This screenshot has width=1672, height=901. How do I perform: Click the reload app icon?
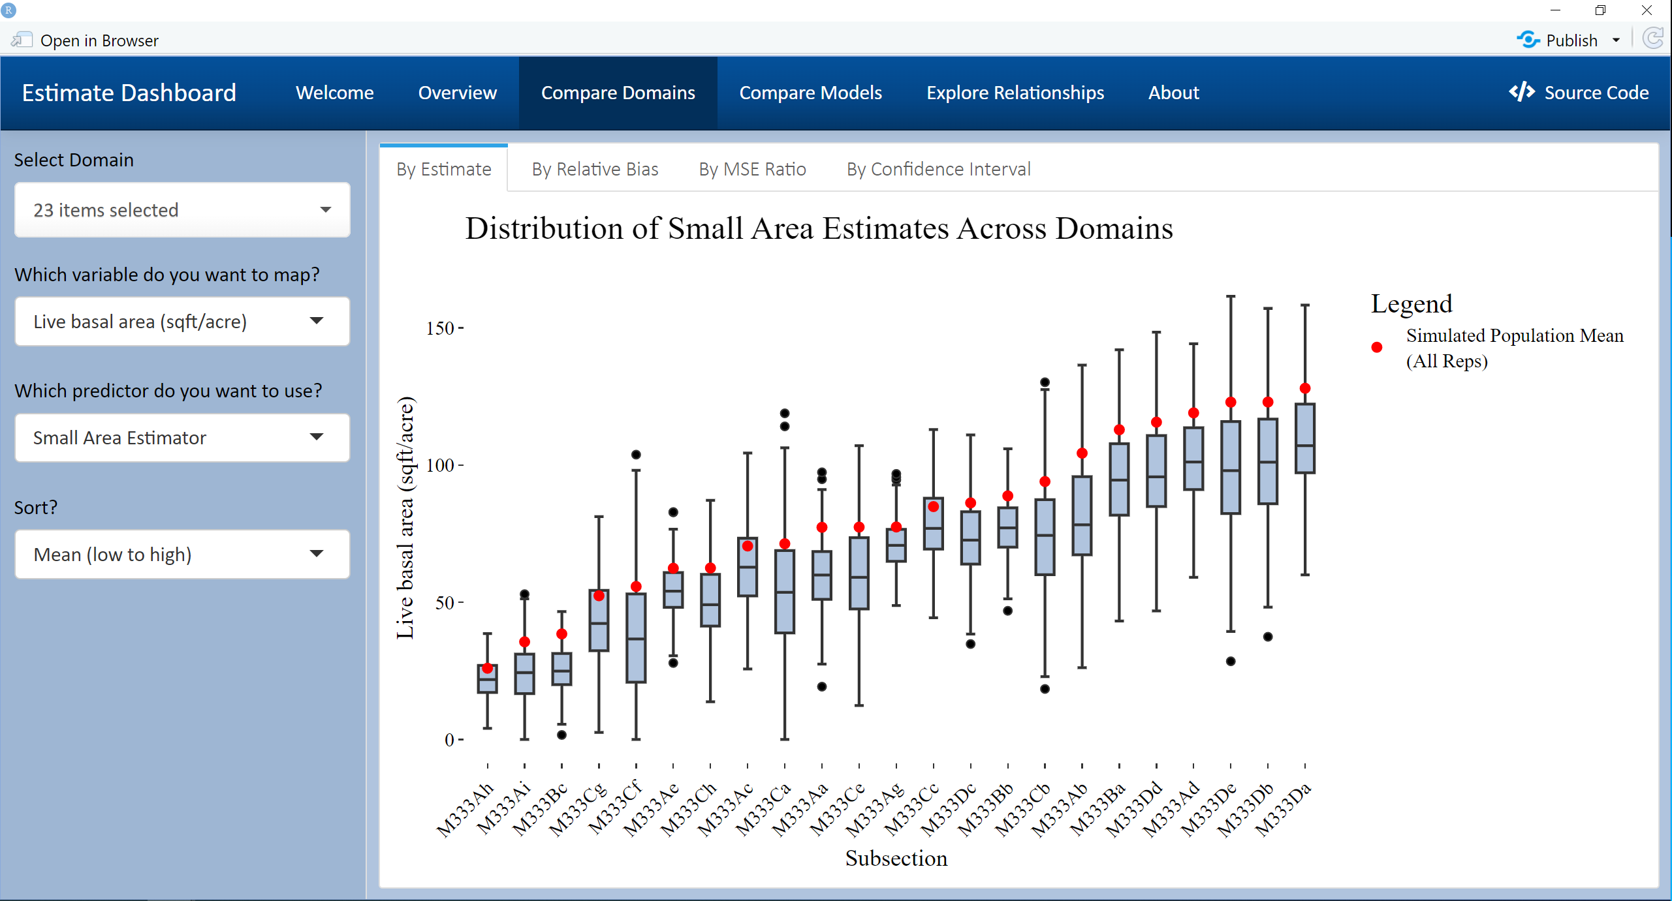(x=1653, y=38)
